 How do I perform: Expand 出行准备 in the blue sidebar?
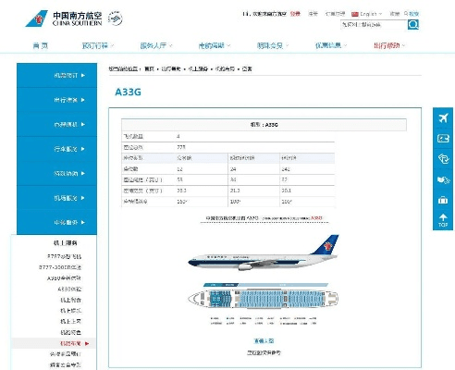pos(56,100)
